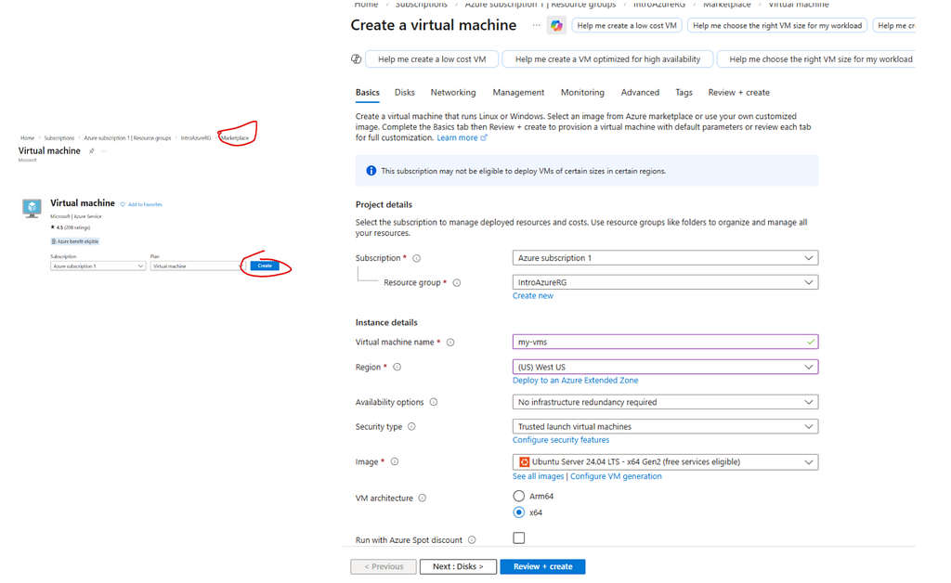Click Help me create a VM optimized for high availability

click(x=607, y=58)
